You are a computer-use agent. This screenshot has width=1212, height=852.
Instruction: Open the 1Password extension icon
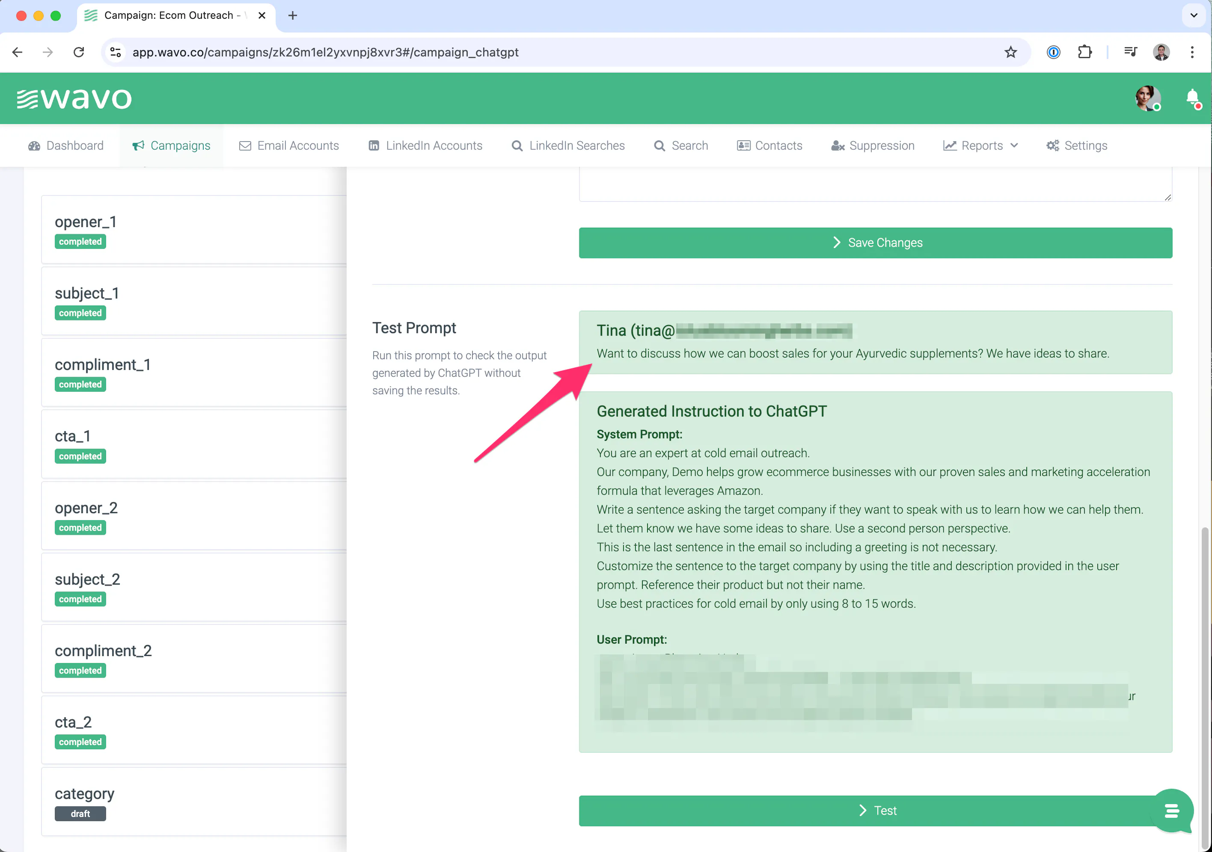tap(1054, 52)
